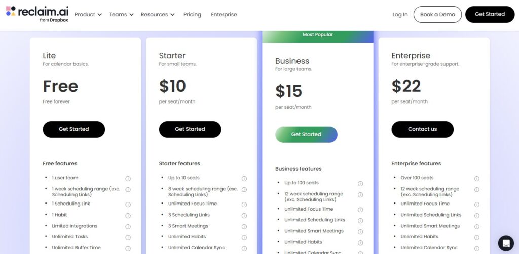Go to the Pricing page
Viewport: 519px width, 254px height.
pos(192,15)
